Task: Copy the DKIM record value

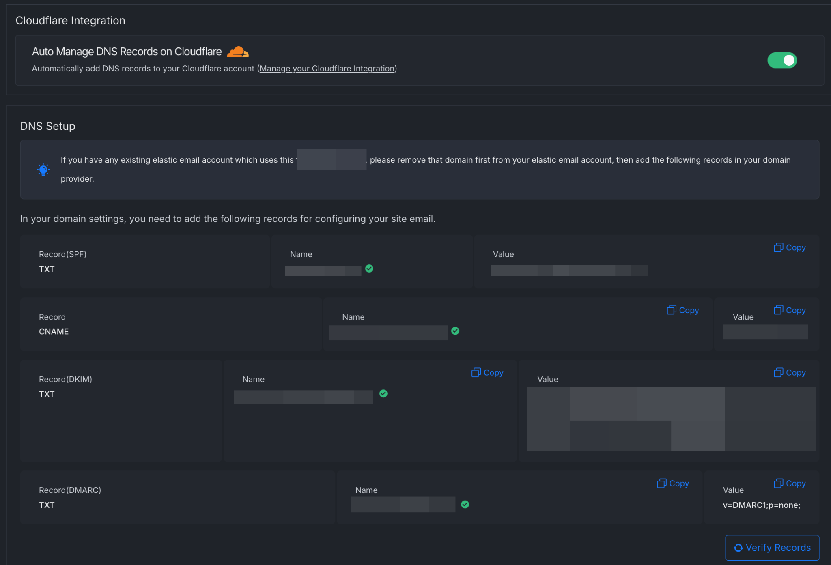Action: coord(789,372)
